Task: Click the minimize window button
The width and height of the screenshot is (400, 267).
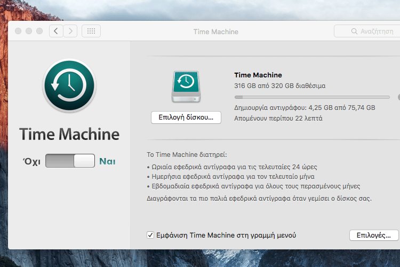Action: (x=29, y=31)
